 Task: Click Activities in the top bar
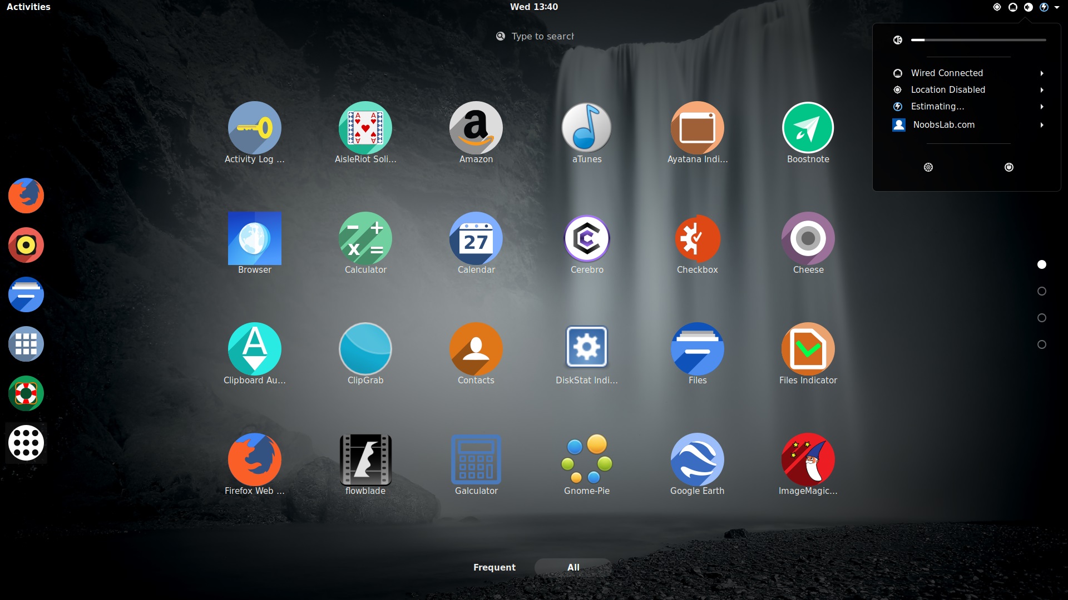tap(28, 7)
